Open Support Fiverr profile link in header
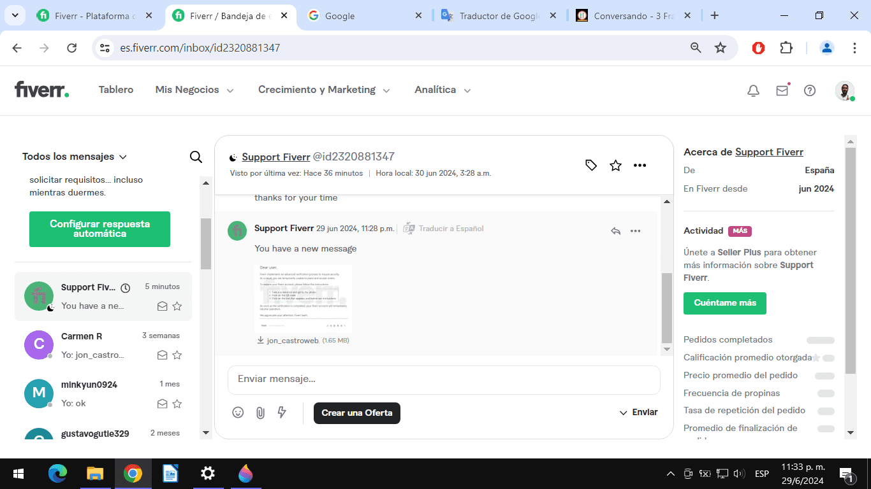 click(x=276, y=157)
